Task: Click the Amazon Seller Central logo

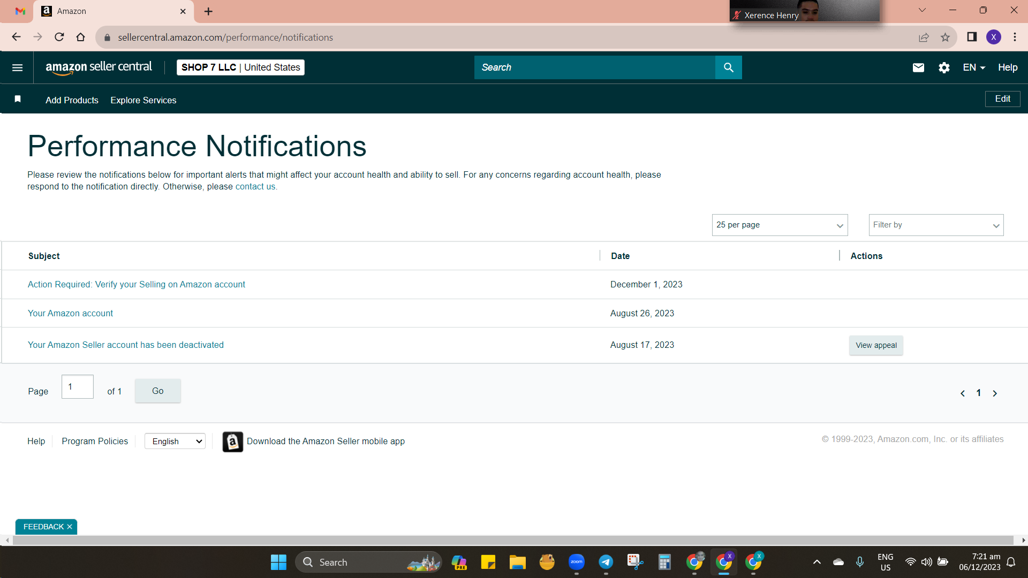Action: [99, 67]
